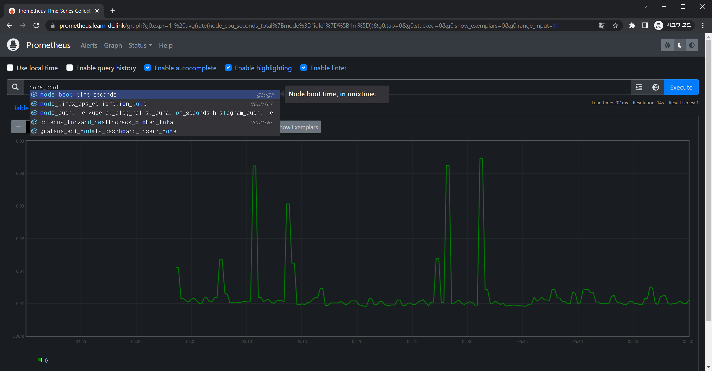Enable the Use local time checkbox
This screenshot has height=371, width=712.
10,68
